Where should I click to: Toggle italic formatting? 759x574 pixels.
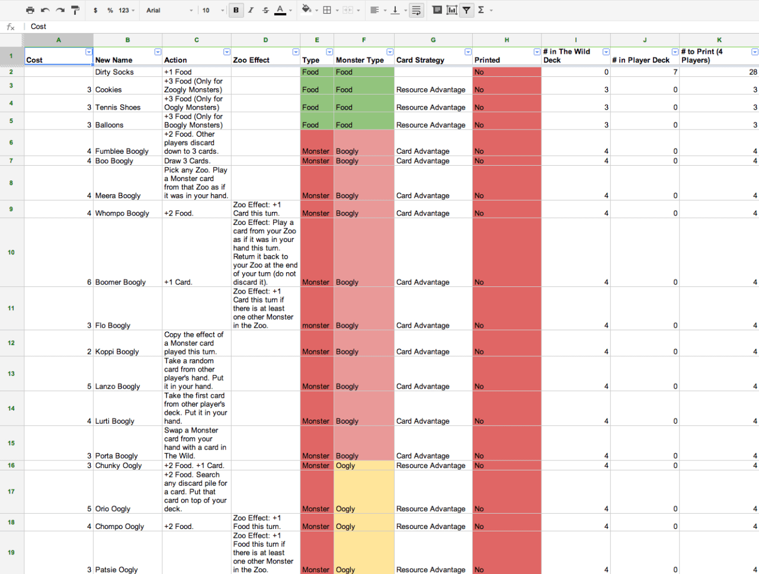pyautogui.click(x=249, y=10)
